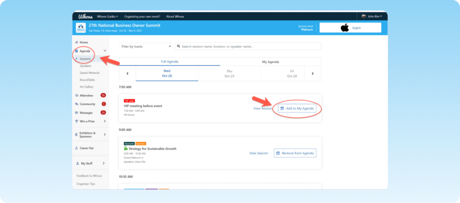Screen dimensions: 460x203
Task: Click John Kim profile avatar
Action: pos(364,17)
